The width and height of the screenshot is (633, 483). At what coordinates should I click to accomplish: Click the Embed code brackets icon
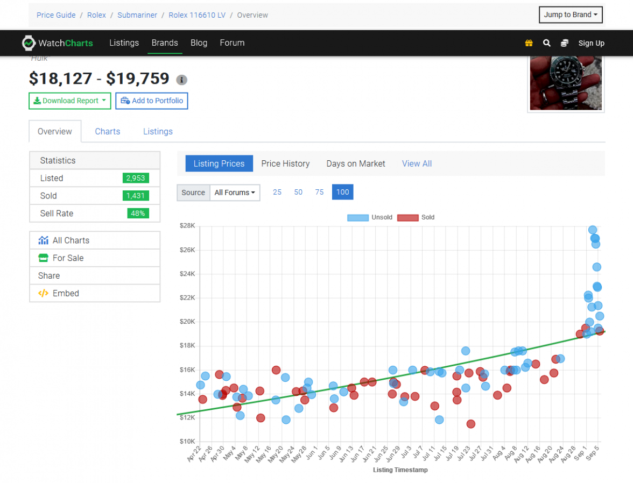coord(43,293)
